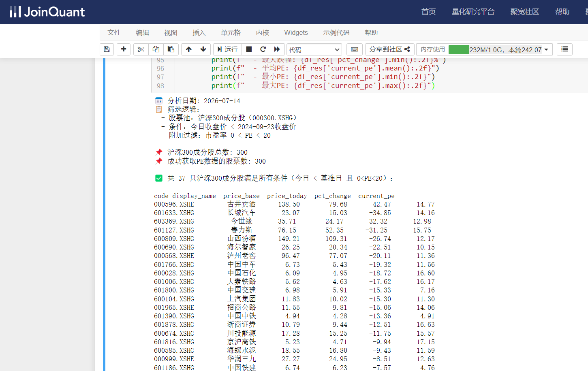The height and width of the screenshot is (371, 588).
Task: Click output line 沪深300成分股总数: 300
Action: pyautogui.click(x=207, y=152)
